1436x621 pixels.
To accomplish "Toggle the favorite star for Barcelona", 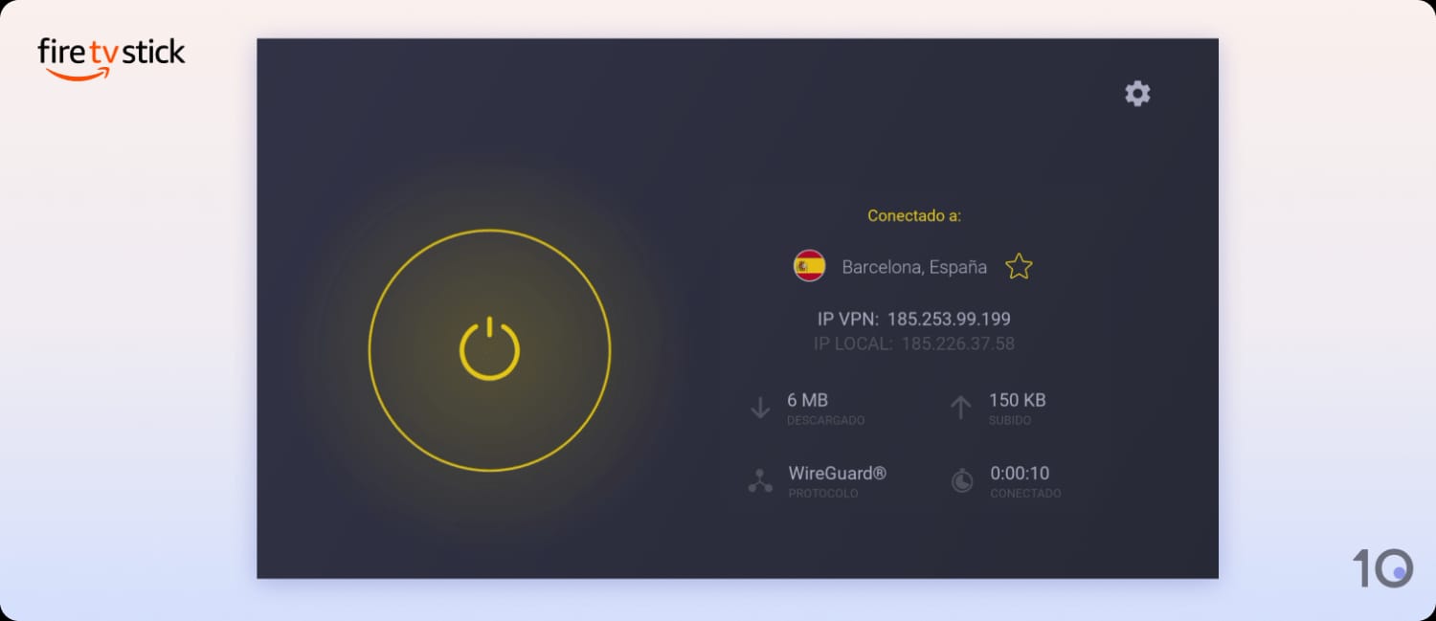I will tap(1019, 266).
